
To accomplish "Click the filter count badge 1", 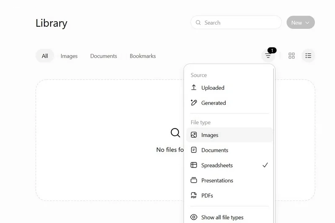I will (272, 50).
